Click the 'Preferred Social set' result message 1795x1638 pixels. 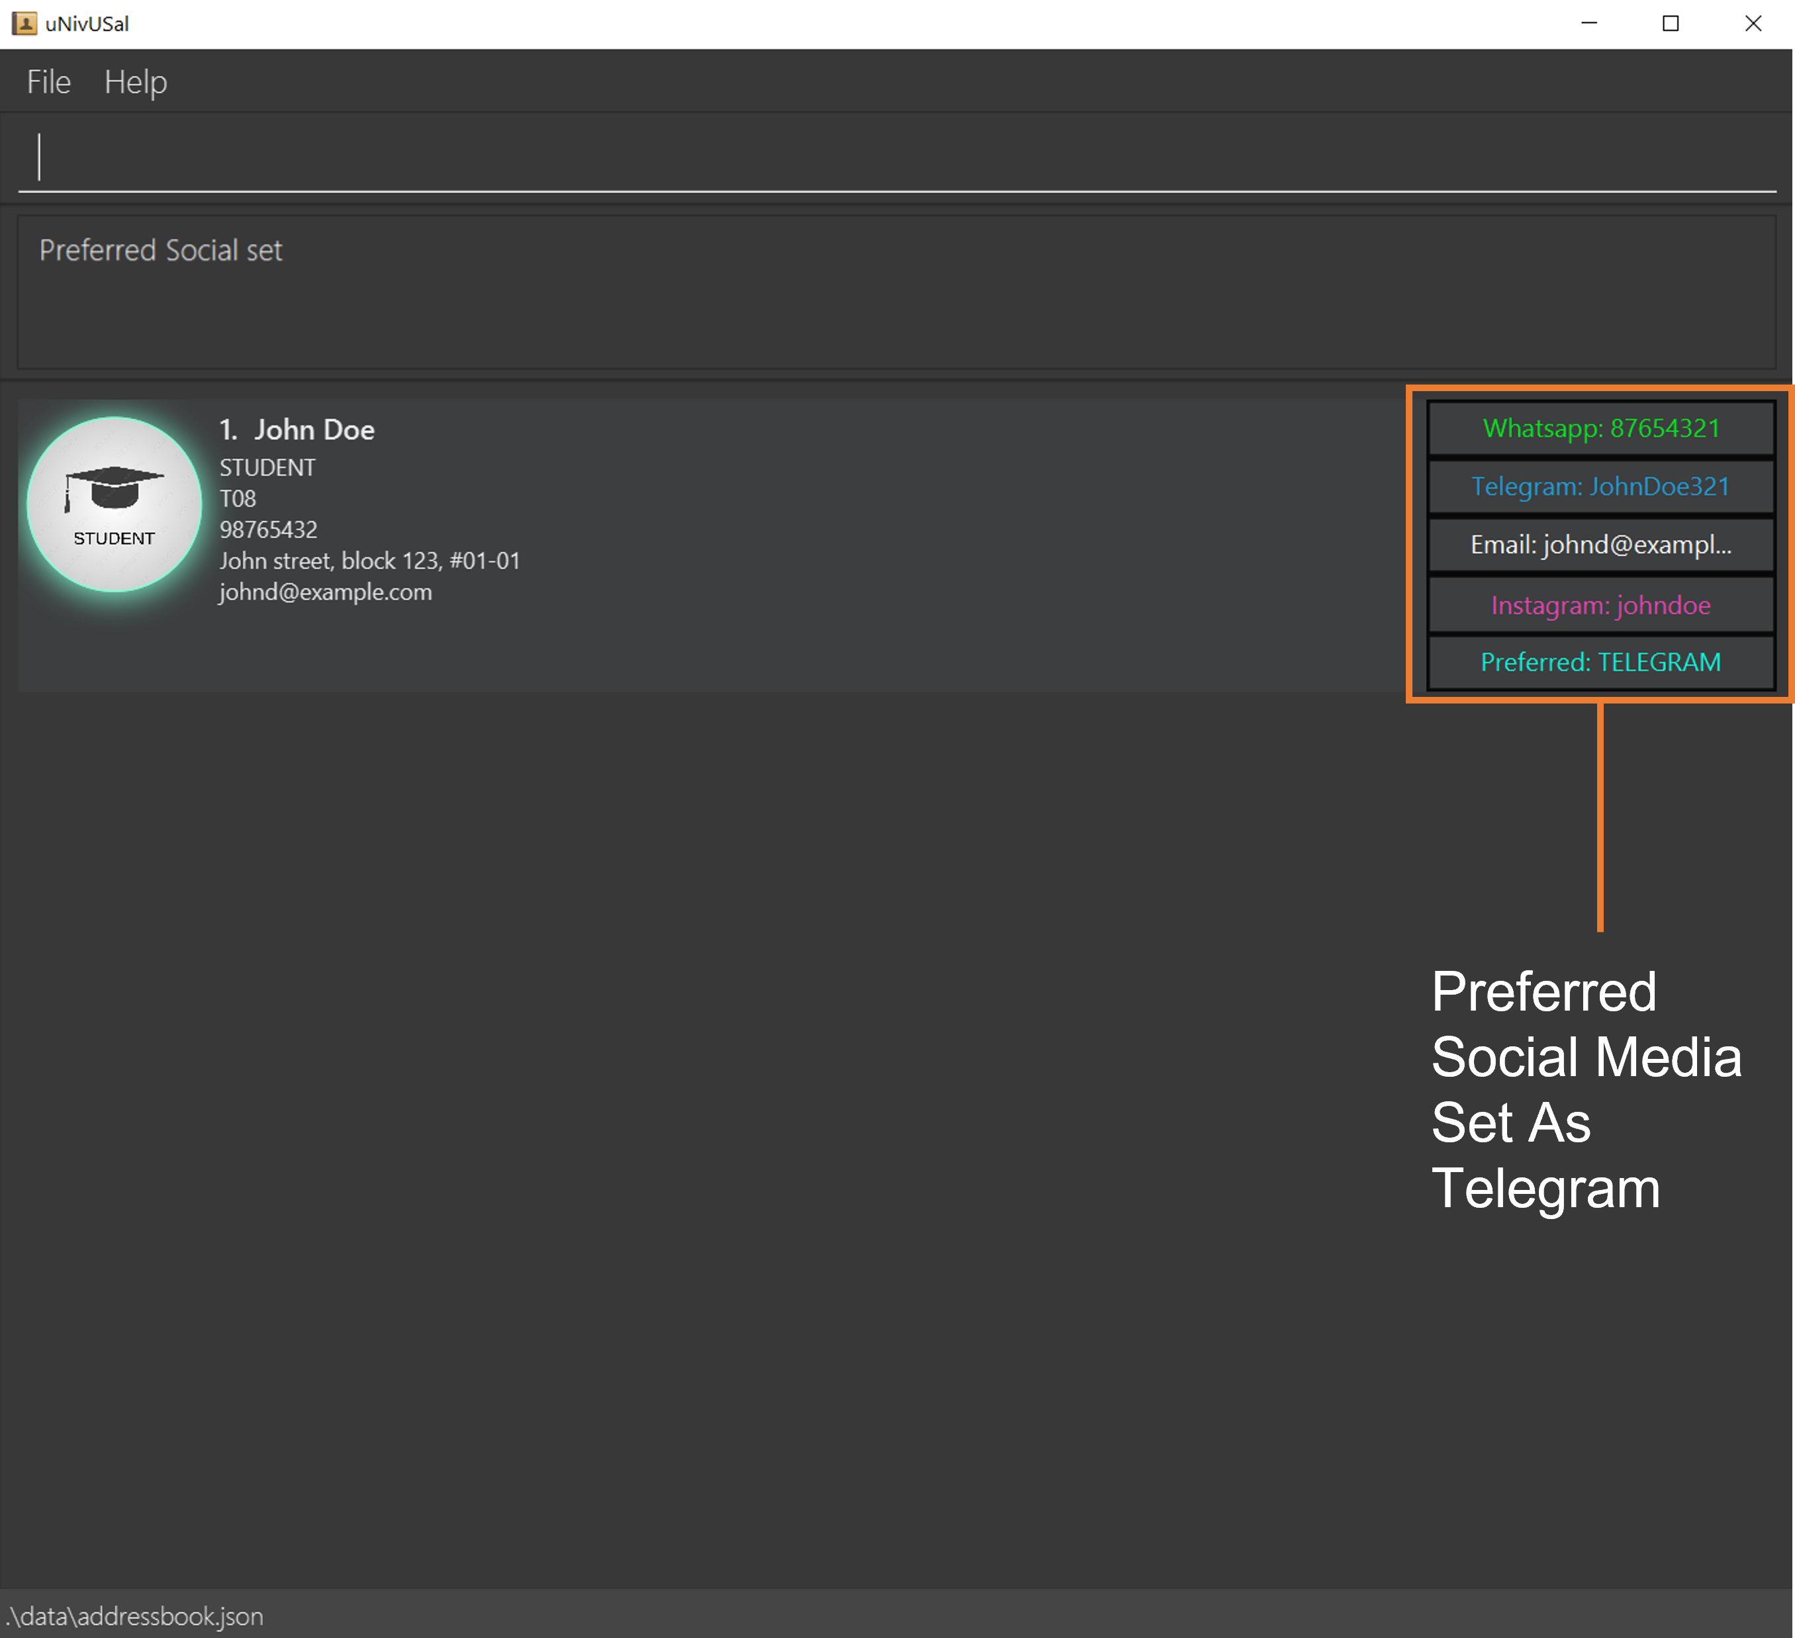[160, 250]
